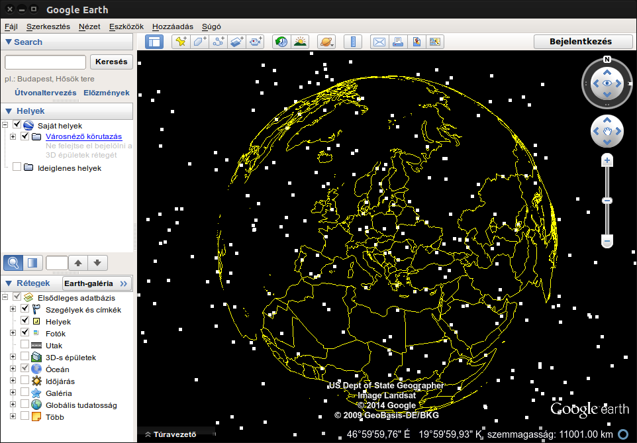Open the planet switcher icon
The width and height of the screenshot is (637, 443).
pos(326,42)
